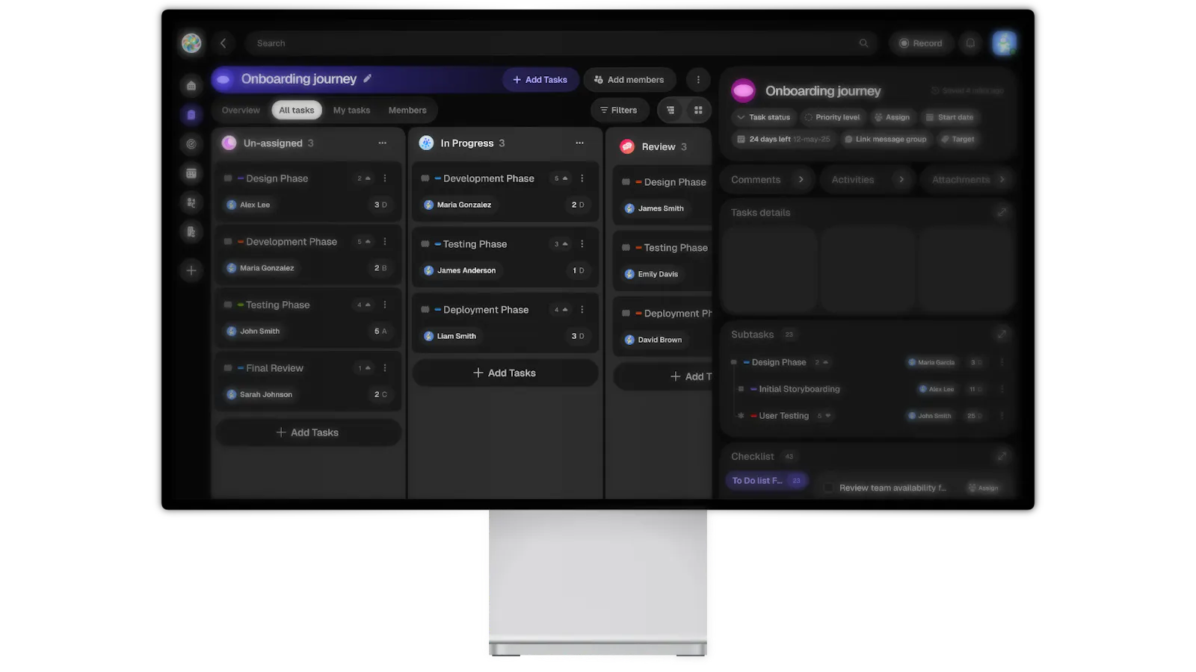Screen dimensions: 1196x672
Task: Collapse Design Phase in Subtasks panel
Action: pos(822,362)
